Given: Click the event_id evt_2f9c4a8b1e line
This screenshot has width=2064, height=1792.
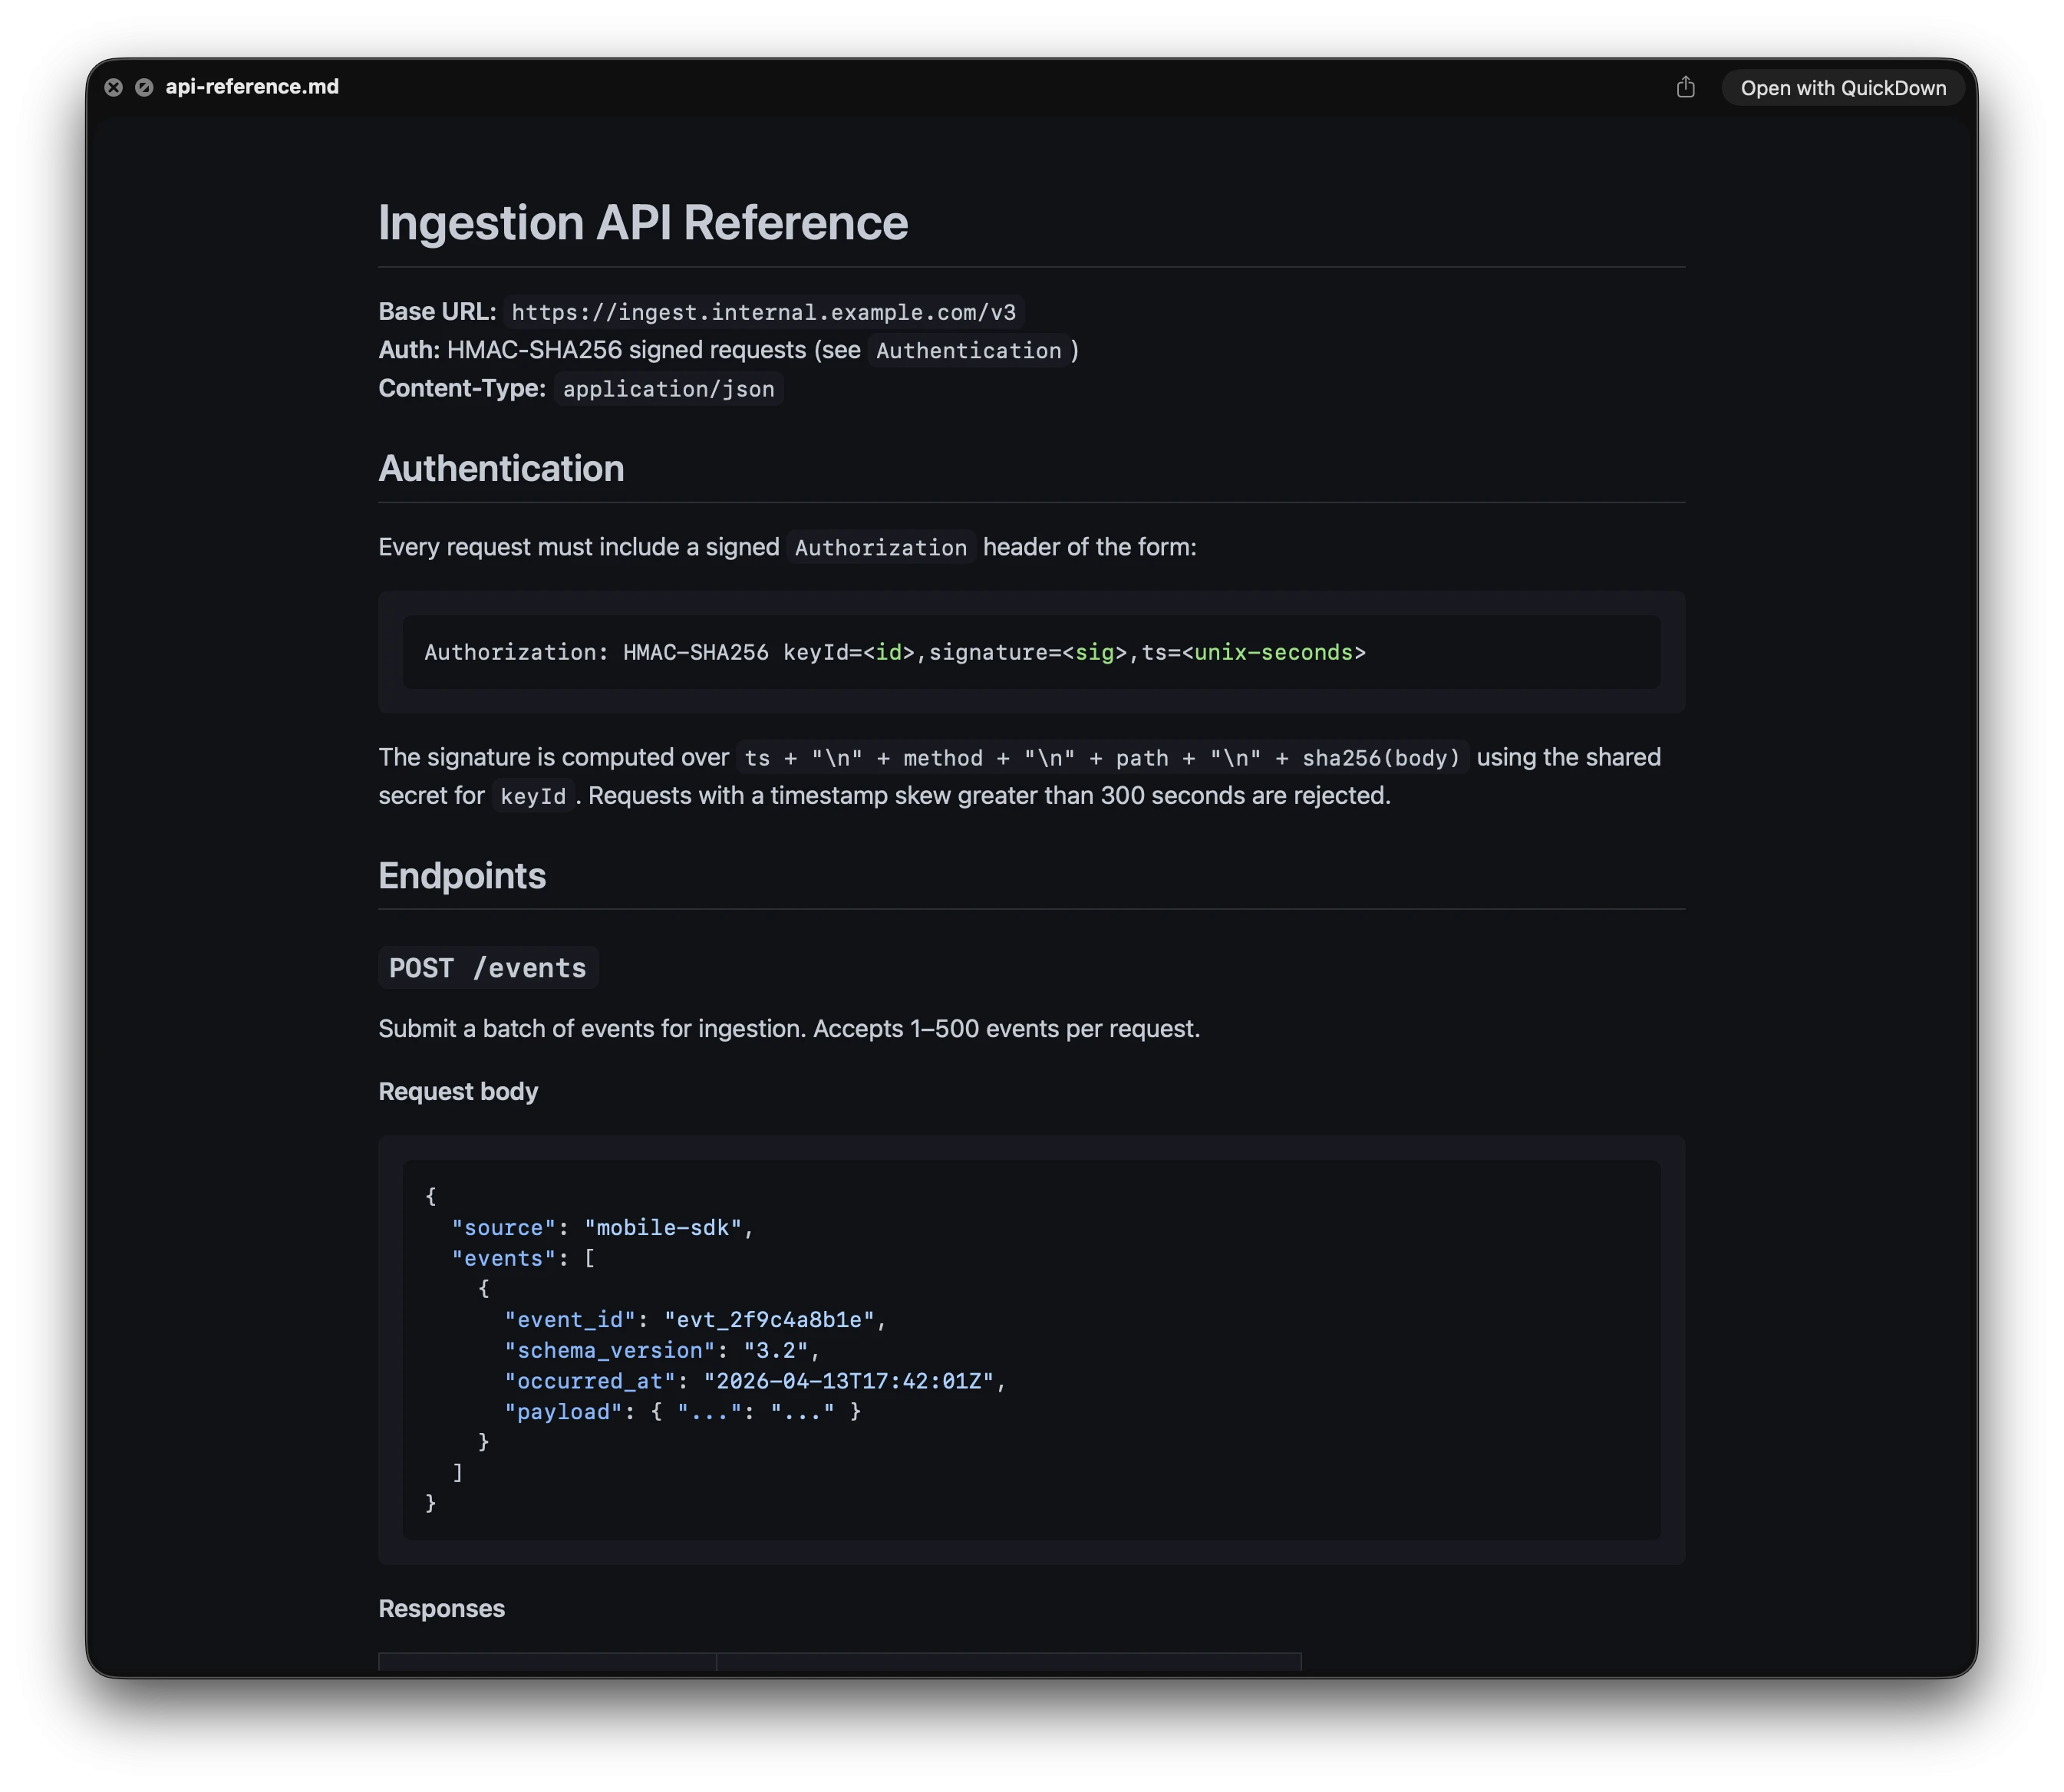Looking at the screenshot, I should tap(695, 1319).
